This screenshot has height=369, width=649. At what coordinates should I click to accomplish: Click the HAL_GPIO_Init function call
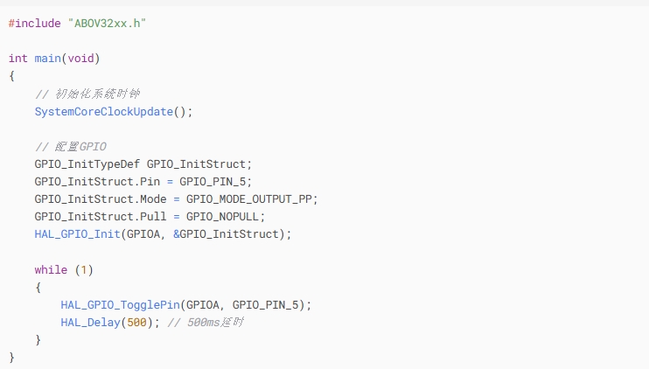[x=77, y=233]
